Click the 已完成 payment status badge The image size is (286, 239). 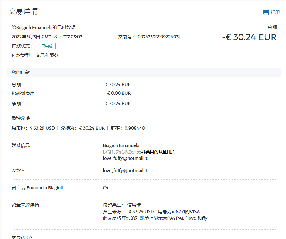(x=47, y=46)
